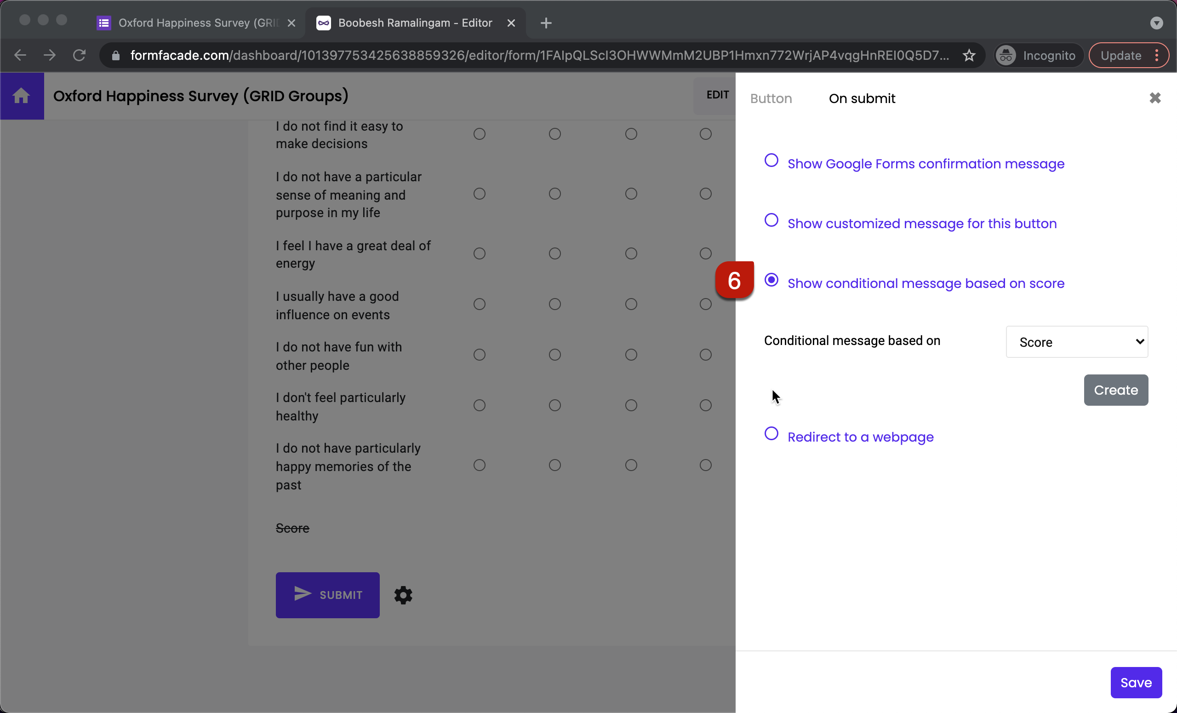Save the on-submit settings
1177x713 pixels.
tap(1136, 682)
